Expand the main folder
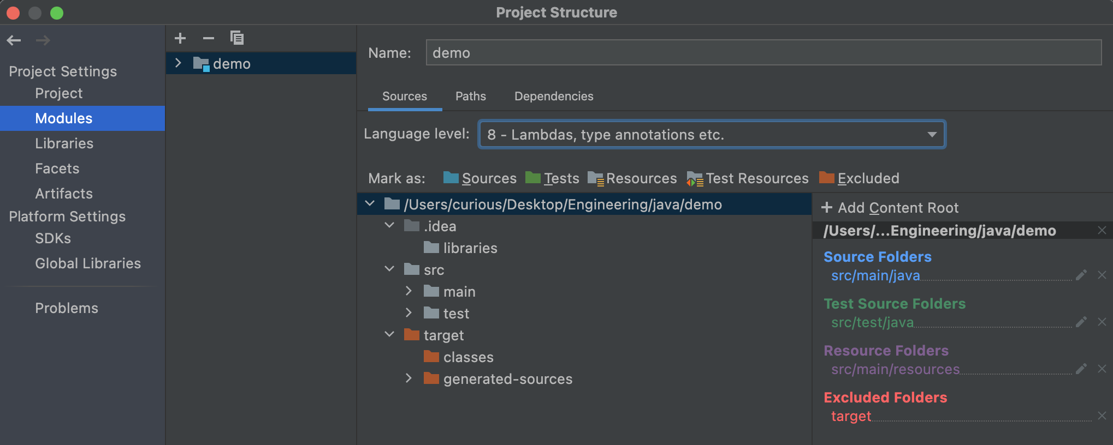The height and width of the screenshot is (445, 1113). [409, 291]
